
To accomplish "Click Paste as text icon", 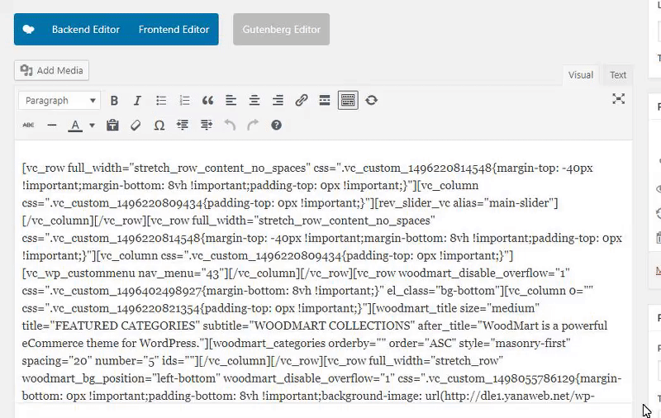I will click(112, 125).
